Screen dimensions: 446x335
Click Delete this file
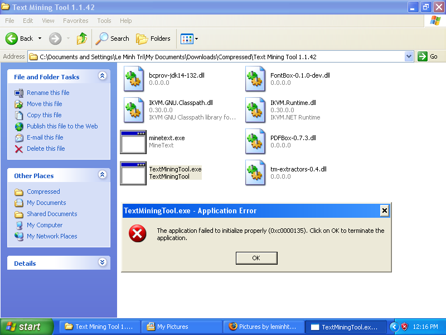(x=46, y=149)
